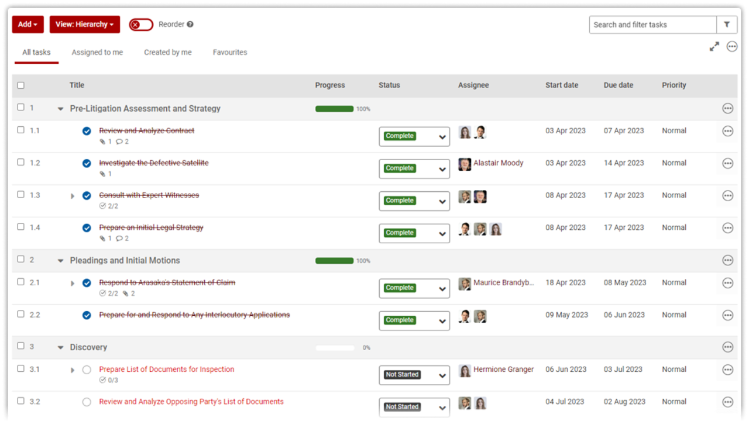
Task: Mark Prepare List of Documents task complete circle
Action: (87, 370)
